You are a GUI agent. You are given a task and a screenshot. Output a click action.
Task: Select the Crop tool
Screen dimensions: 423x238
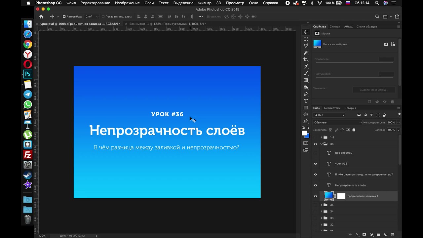tap(306, 59)
